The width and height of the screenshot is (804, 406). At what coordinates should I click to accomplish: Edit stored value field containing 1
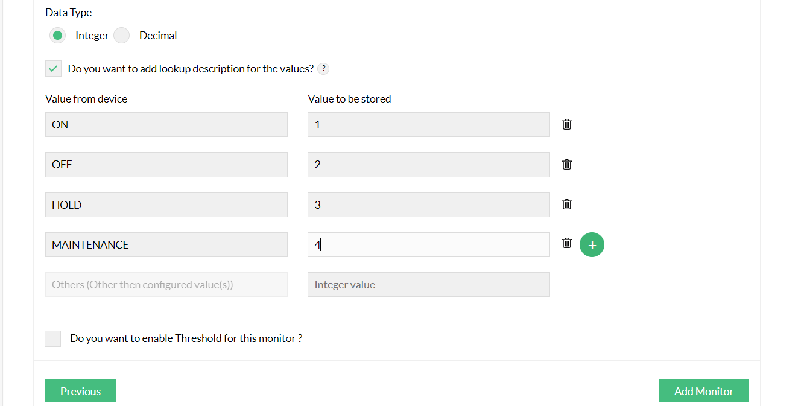pos(428,125)
